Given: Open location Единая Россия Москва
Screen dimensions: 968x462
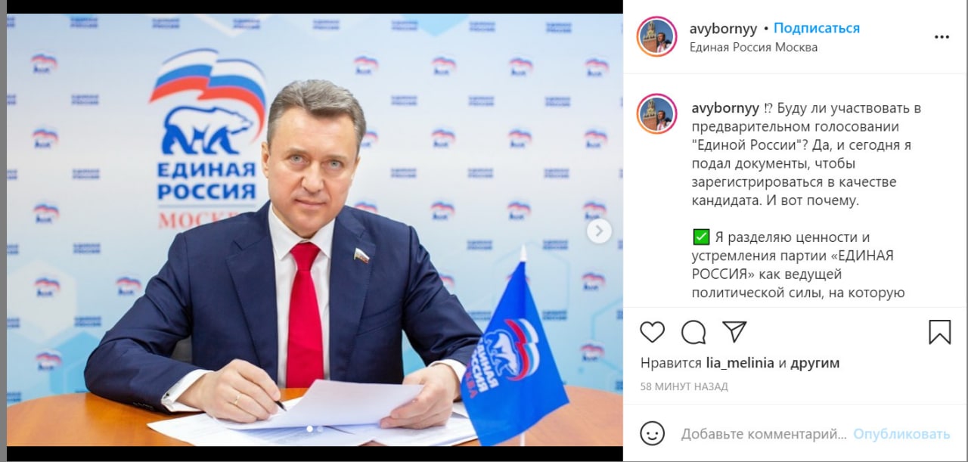Looking at the screenshot, I should pyautogui.click(x=753, y=47).
